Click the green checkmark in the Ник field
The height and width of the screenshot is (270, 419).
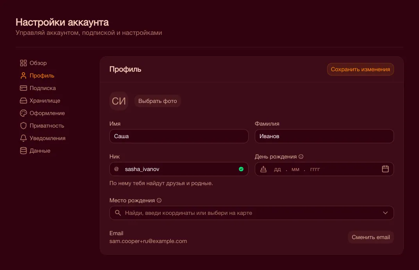[x=241, y=169]
